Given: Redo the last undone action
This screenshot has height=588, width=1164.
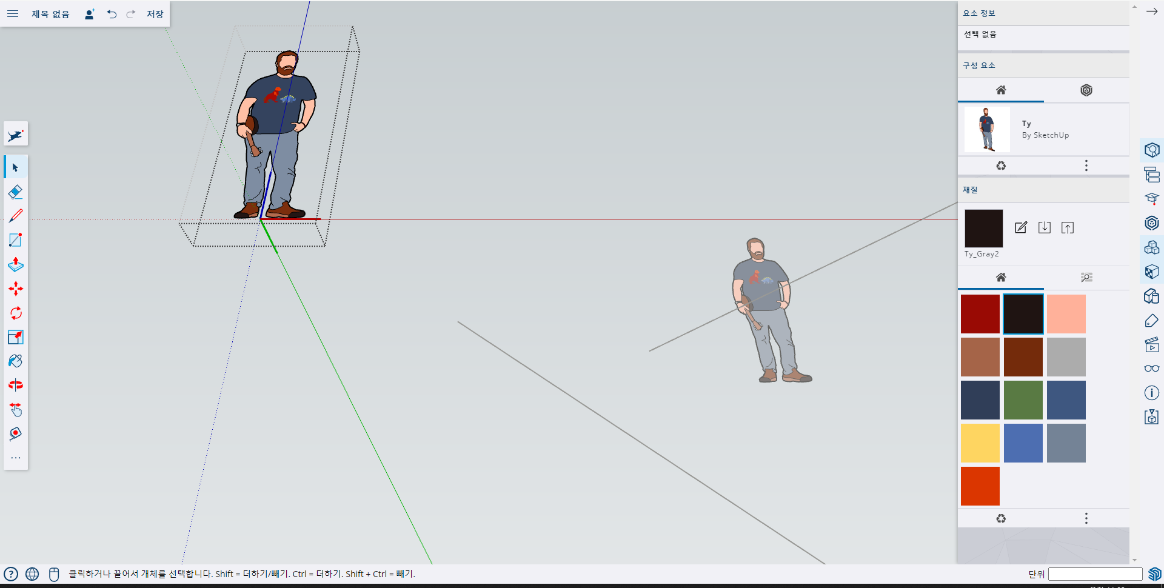Looking at the screenshot, I should (131, 14).
